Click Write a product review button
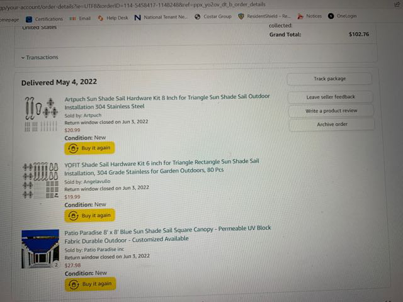Image resolution: width=403 pixels, height=302 pixels. [331, 111]
